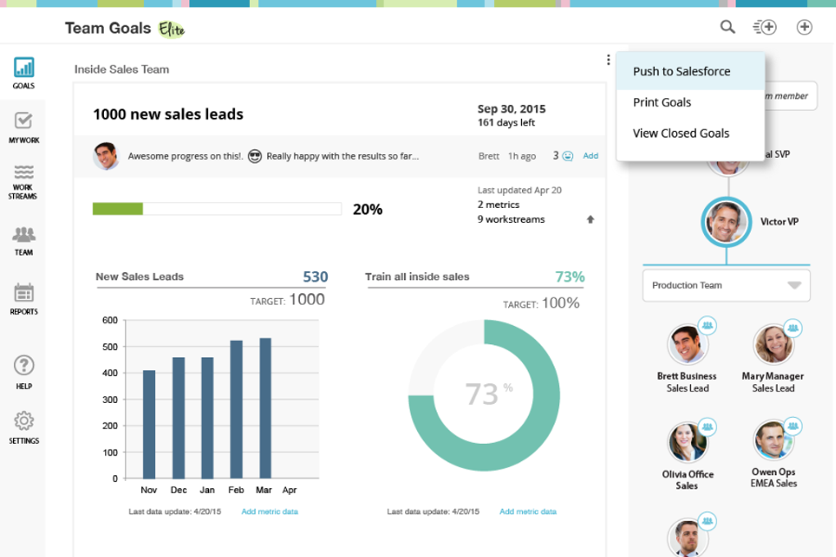The height and width of the screenshot is (557, 836).
Task: Open the Production Team dropdown
Action: tap(725, 285)
